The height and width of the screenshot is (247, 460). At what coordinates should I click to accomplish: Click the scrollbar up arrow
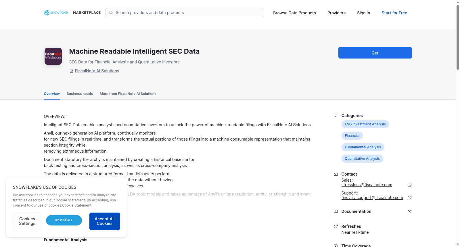click(458, 2)
